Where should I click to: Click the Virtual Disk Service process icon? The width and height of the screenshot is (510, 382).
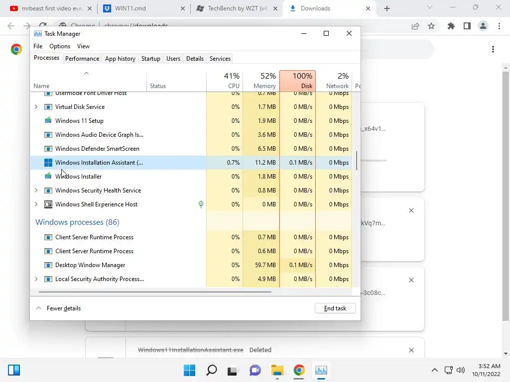(48, 107)
